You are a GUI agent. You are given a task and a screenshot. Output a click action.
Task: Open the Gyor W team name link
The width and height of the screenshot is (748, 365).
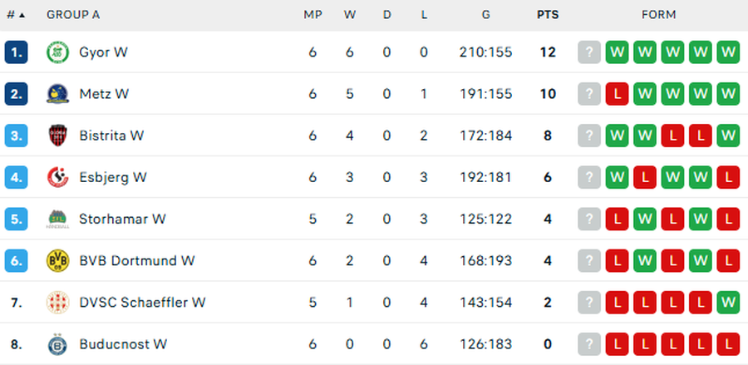103,52
